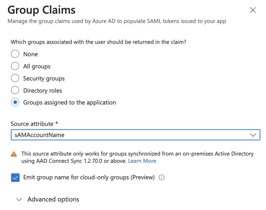The width and height of the screenshot is (266, 210).
Task: Click the AAD Connect Sync warning message
Action: (137, 154)
